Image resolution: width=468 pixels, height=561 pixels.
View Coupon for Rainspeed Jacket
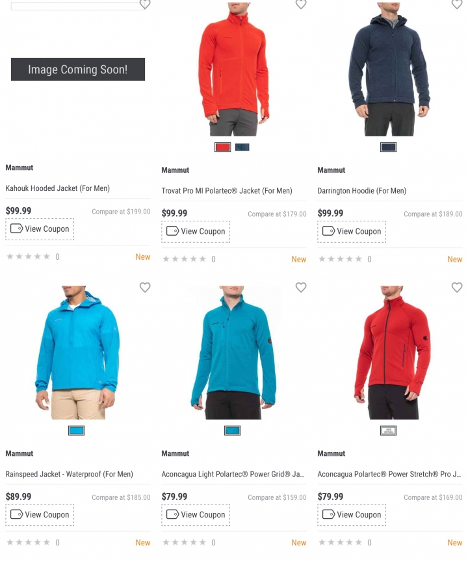pyautogui.click(x=40, y=515)
